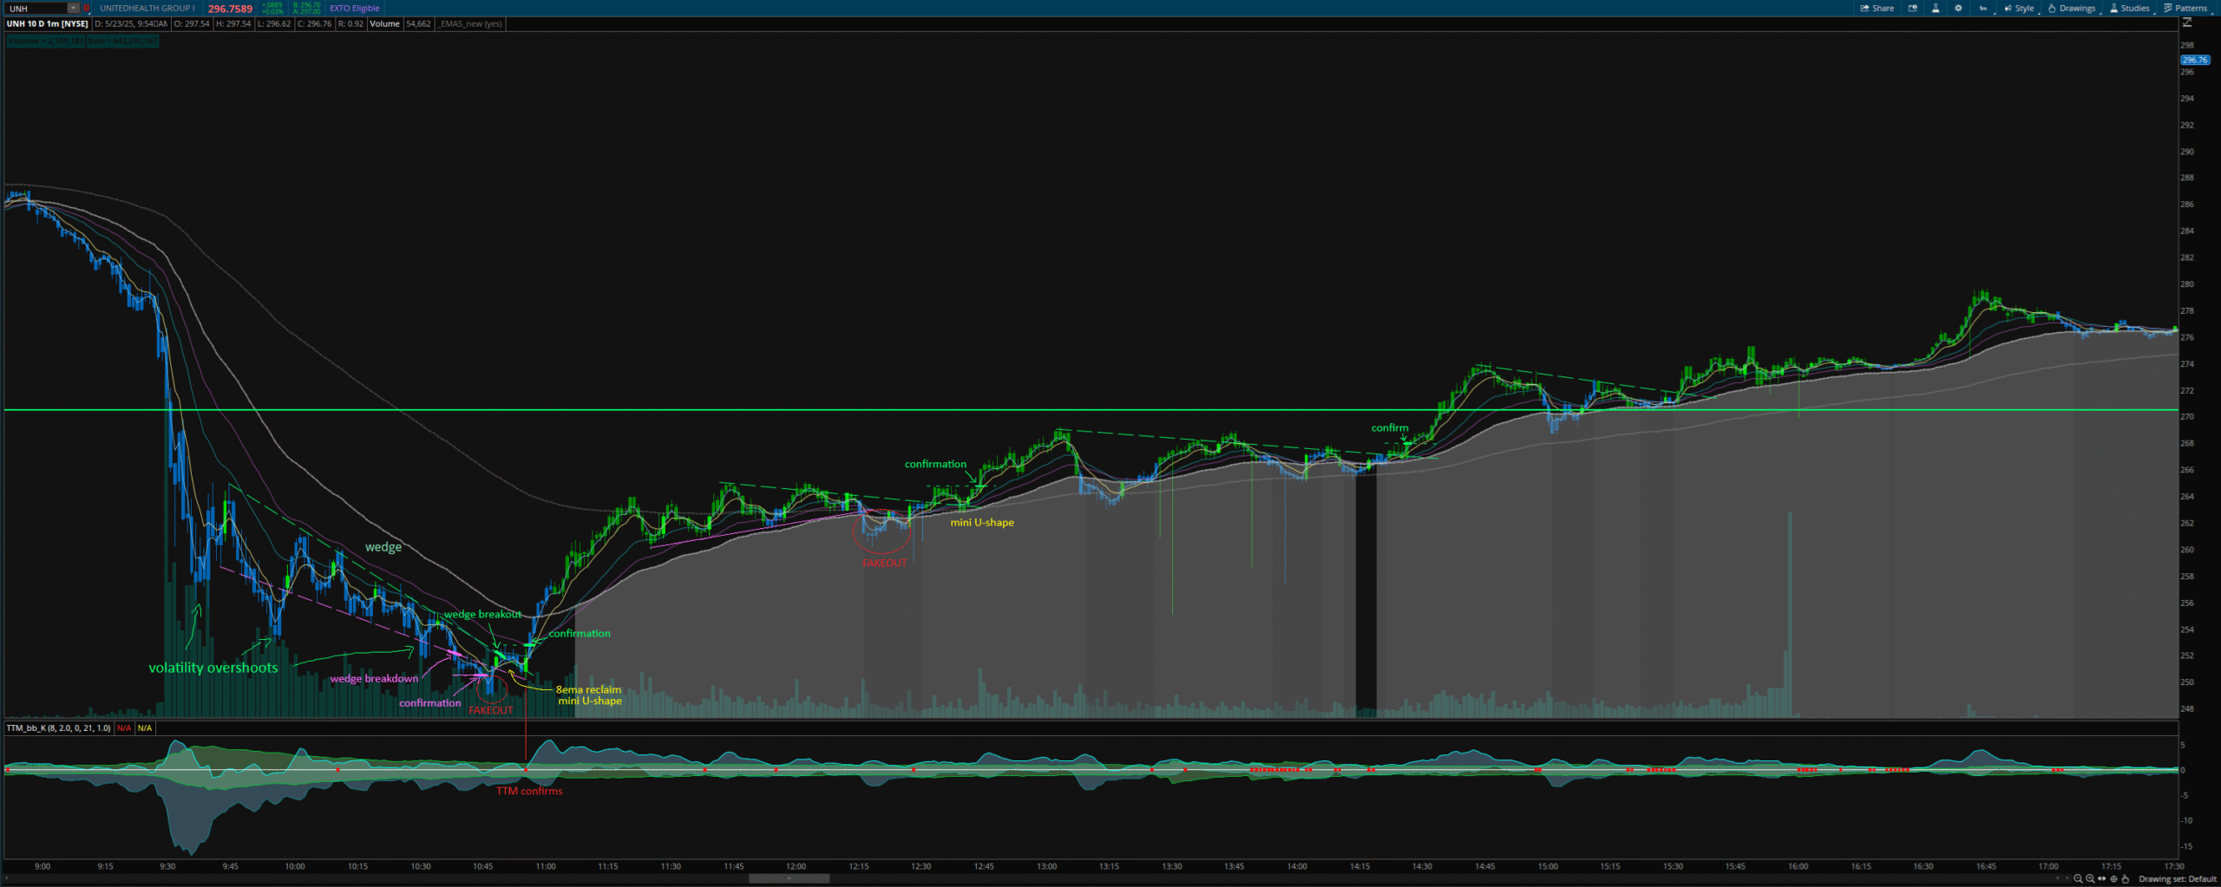
Task: Open the chart settings gear
Action: coord(1958,8)
